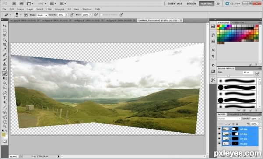Image resolution: width=263 pixels, height=159 pixels.
Task: Select the Eraser tool in the toolbox
Action: (x=5, y=74)
